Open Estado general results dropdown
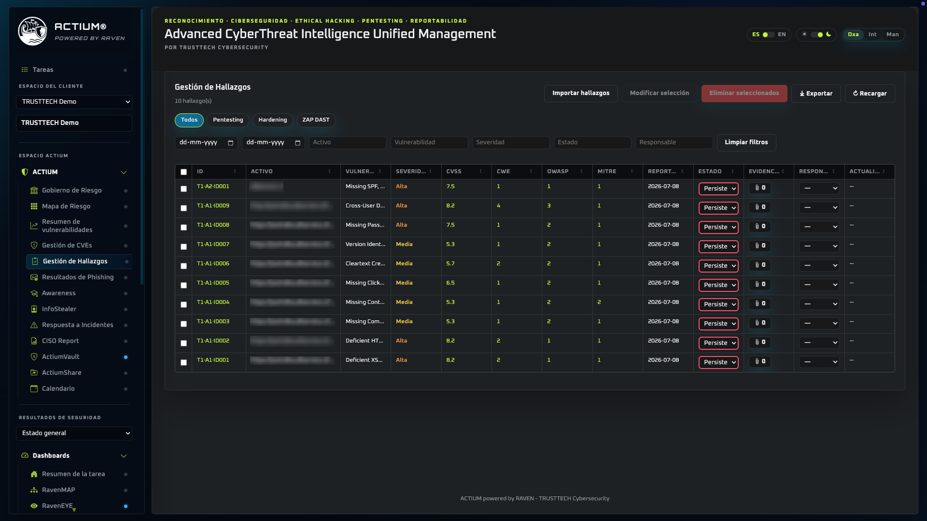 [x=74, y=433]
